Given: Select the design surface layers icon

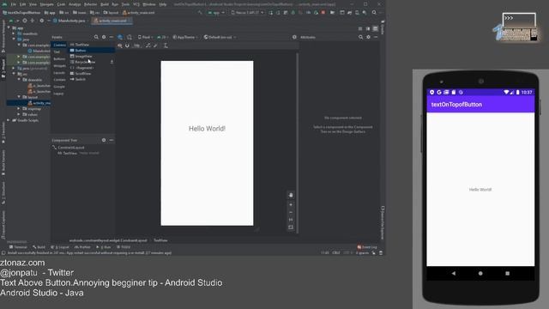Looking at the screenshot, I should click(x=120, y=37).
